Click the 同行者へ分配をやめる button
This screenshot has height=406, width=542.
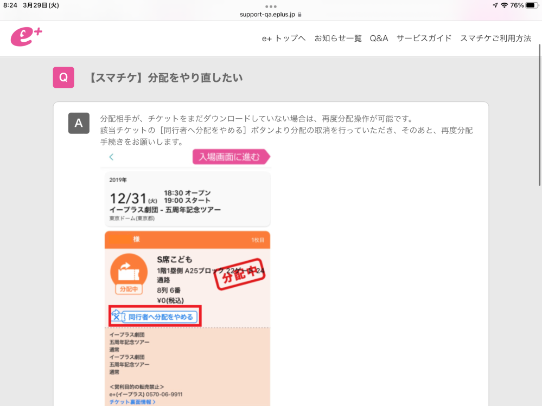(155, 317)
